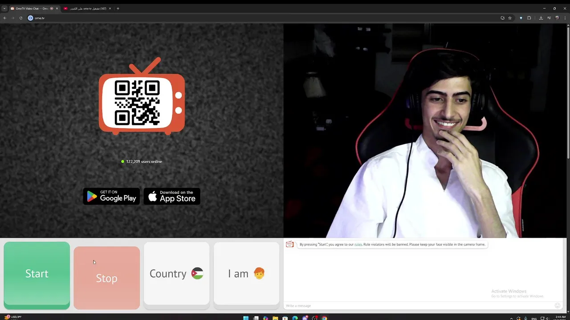This screenshot has height=320, width=570.
Task: Open Microsoft Edge from the taskbar
Action: point(295,318)
